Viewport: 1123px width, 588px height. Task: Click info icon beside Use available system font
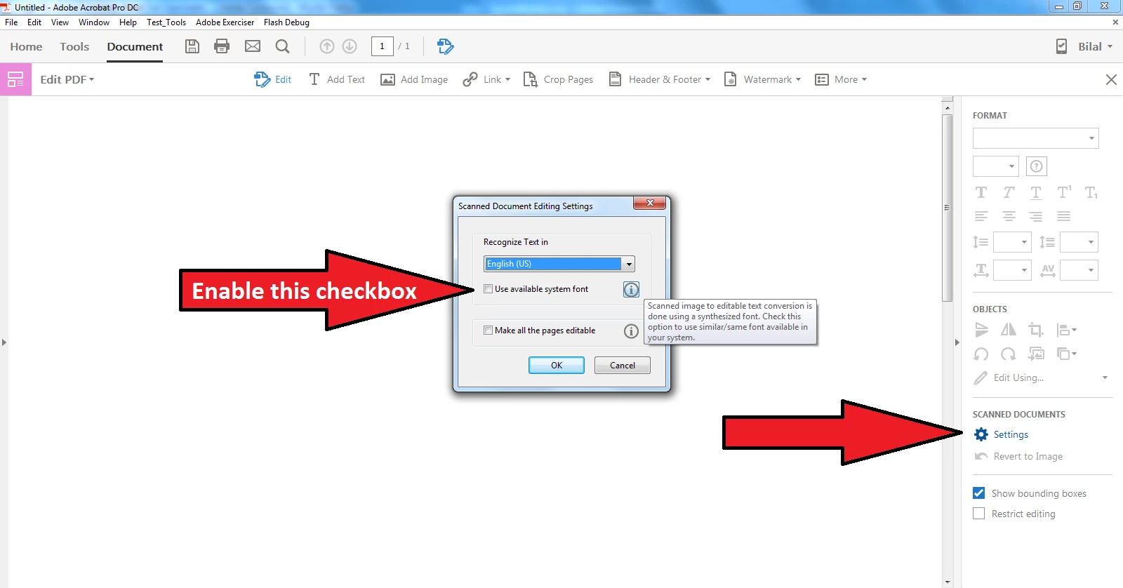632,290
